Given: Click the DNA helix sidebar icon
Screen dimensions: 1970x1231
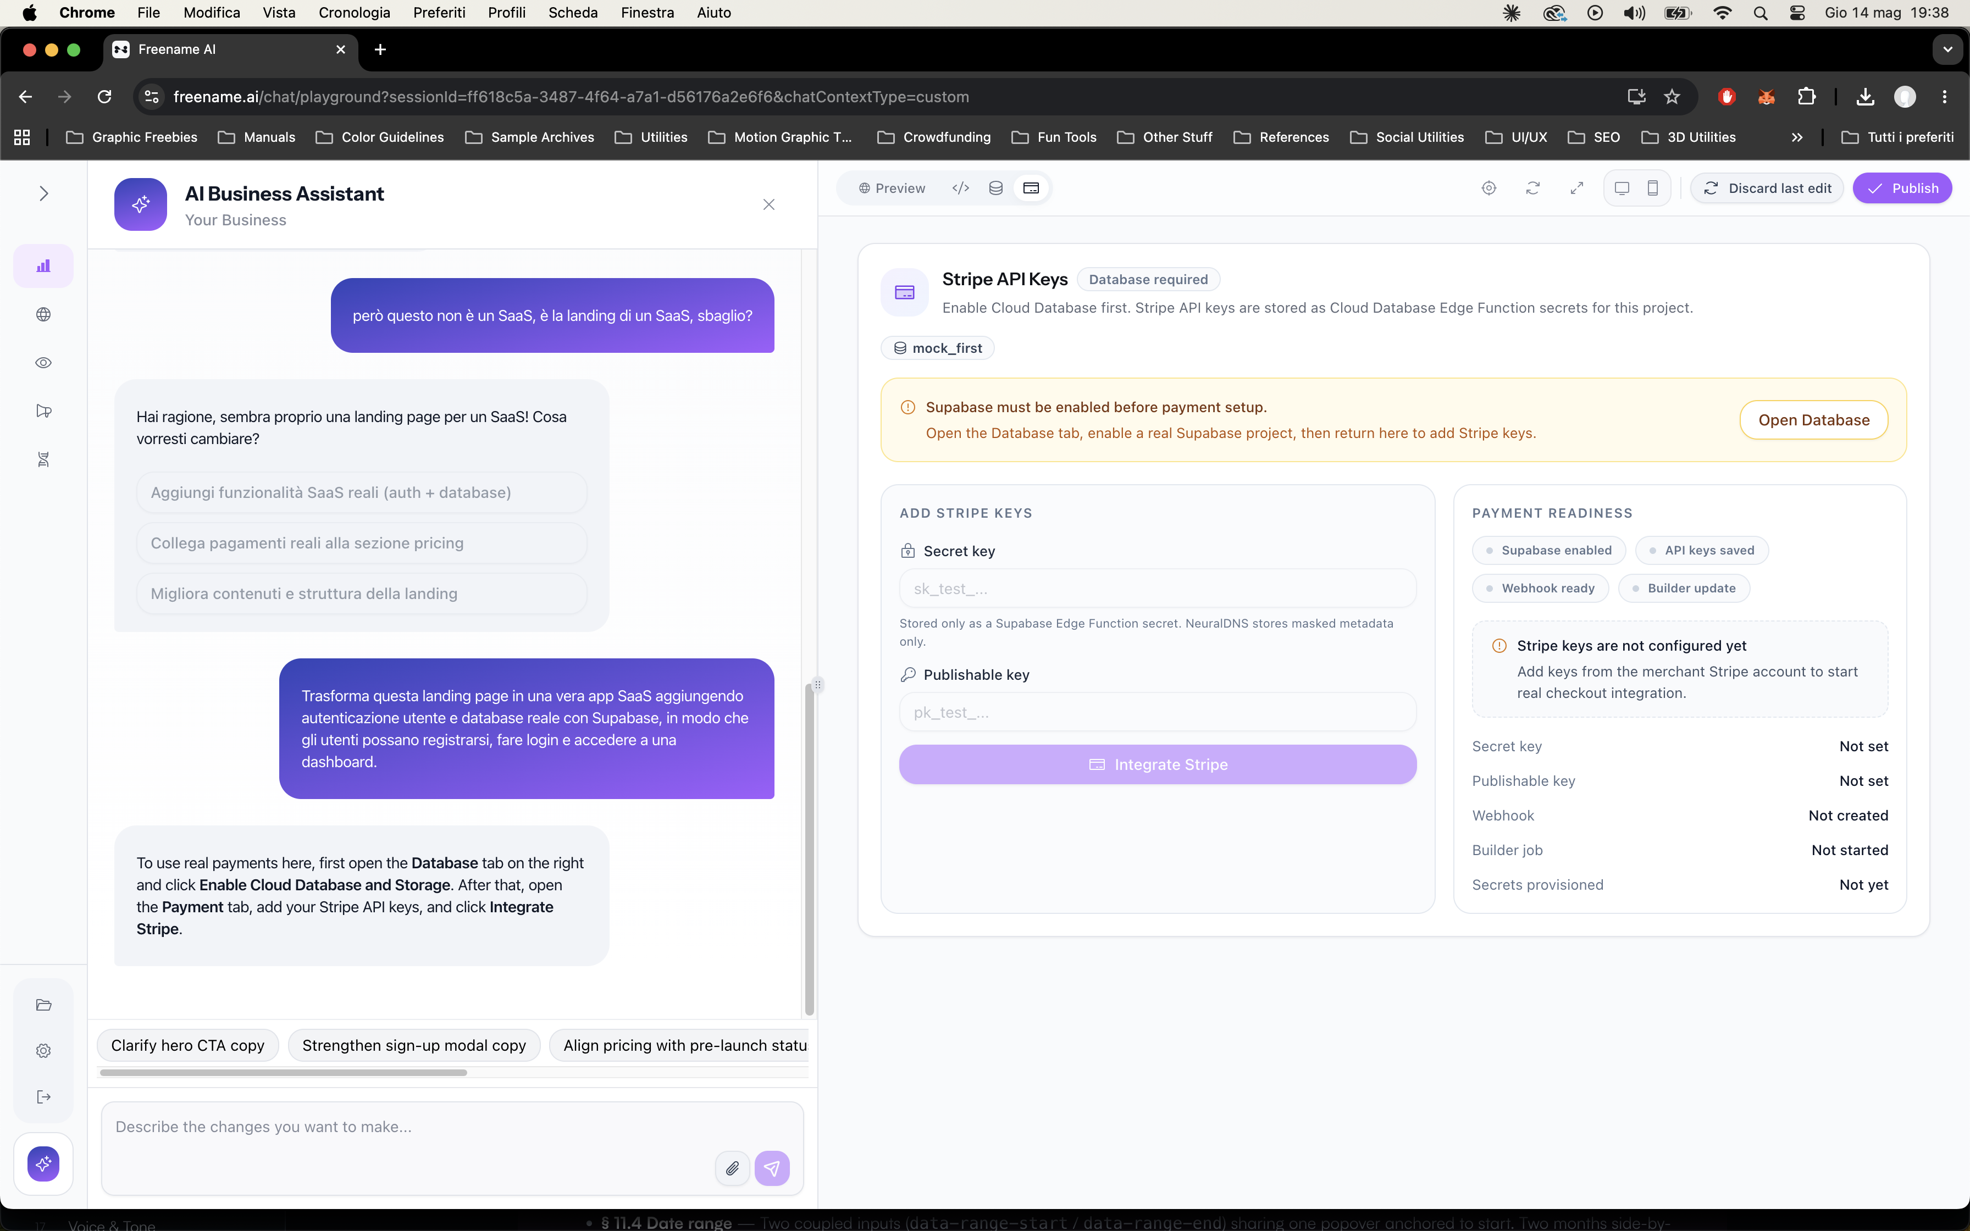Looking at the screenshot, I should [43, 459].
